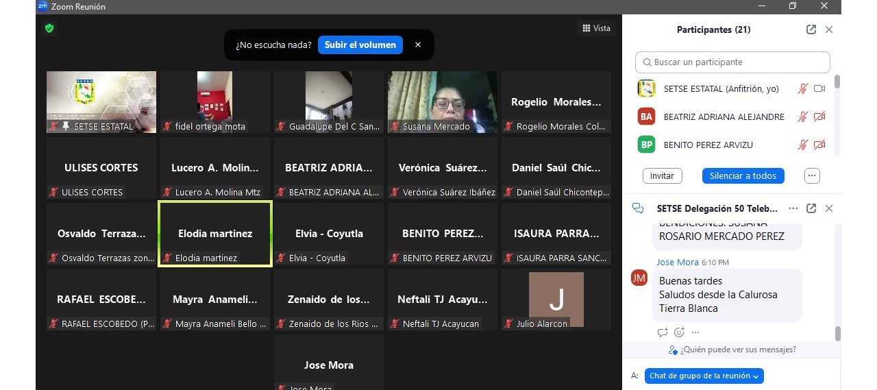
Task: Click the chat bubbles icon beside SETSE Delegación
Action: pos(638,208)
